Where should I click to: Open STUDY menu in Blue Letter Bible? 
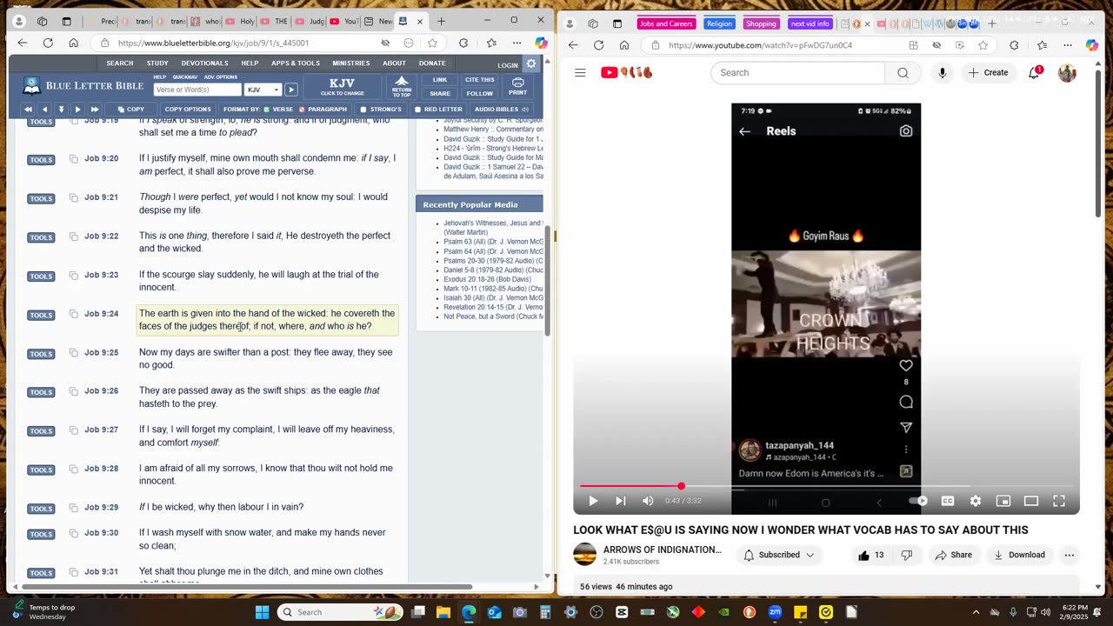click(x=157, y=63)
